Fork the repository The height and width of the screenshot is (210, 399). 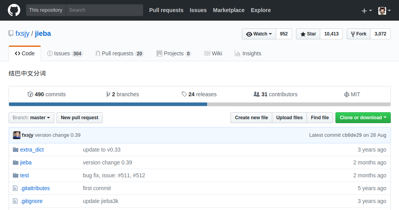point(358,34)
